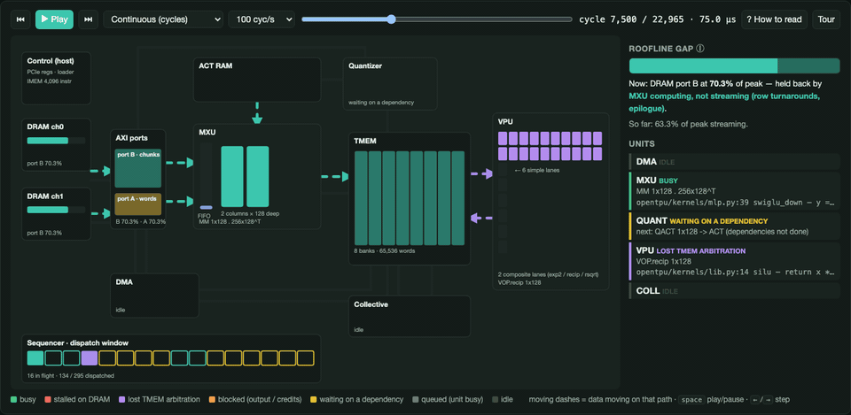Click the port B chunks block
This screenshot has height=415, width=851.
[138, 168]
